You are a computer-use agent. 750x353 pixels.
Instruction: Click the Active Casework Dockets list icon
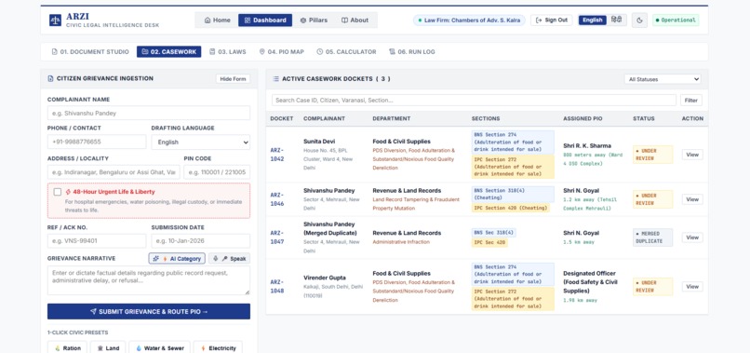pyautogui.click(x=276, y=78)
